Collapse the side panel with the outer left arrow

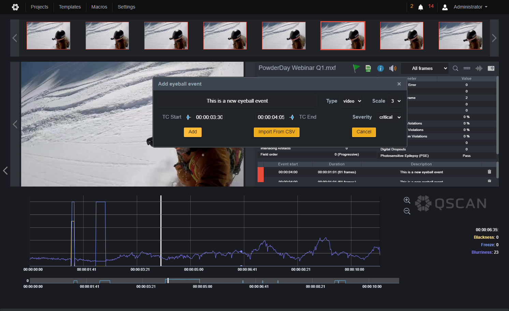(5, 171)
